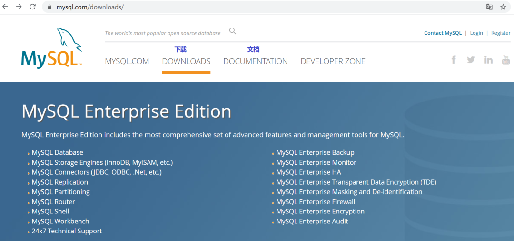Open the MySQL LinkedIn icon
514x241 pixels.
488,60
